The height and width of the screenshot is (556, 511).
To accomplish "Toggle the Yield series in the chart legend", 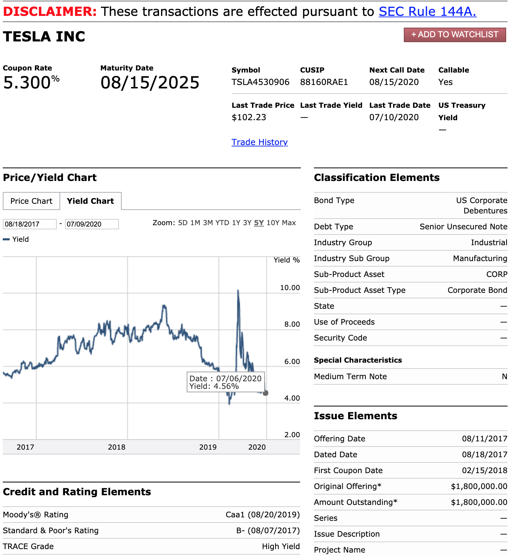I will click(x=16, y=239).
